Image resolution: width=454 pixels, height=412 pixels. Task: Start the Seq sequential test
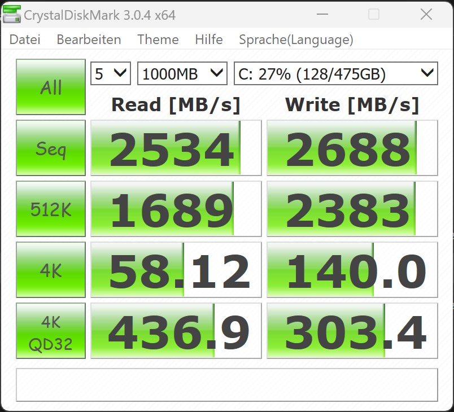[x=51, y=148]
